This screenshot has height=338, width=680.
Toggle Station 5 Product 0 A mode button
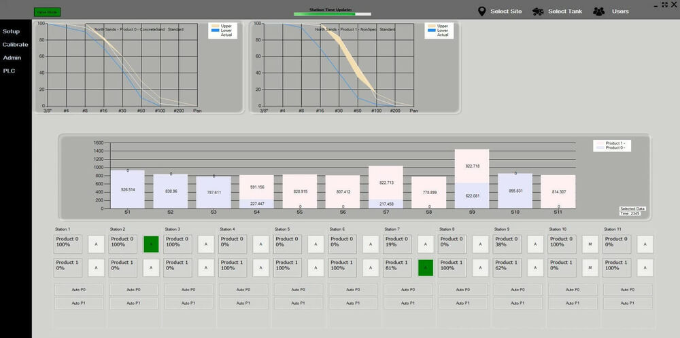316,244
